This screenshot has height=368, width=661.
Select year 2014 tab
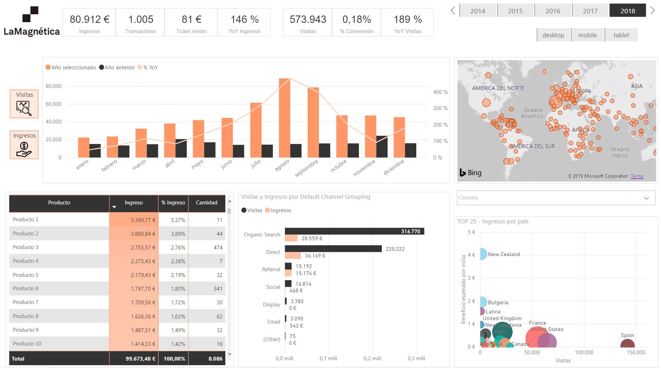(478, 11)
